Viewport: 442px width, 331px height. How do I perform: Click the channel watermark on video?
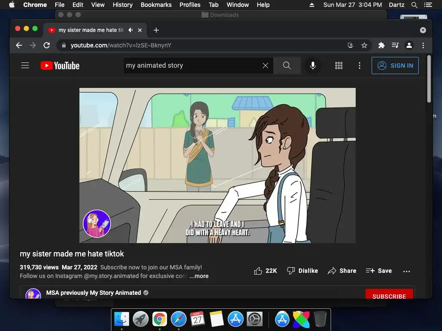(97, 224)
